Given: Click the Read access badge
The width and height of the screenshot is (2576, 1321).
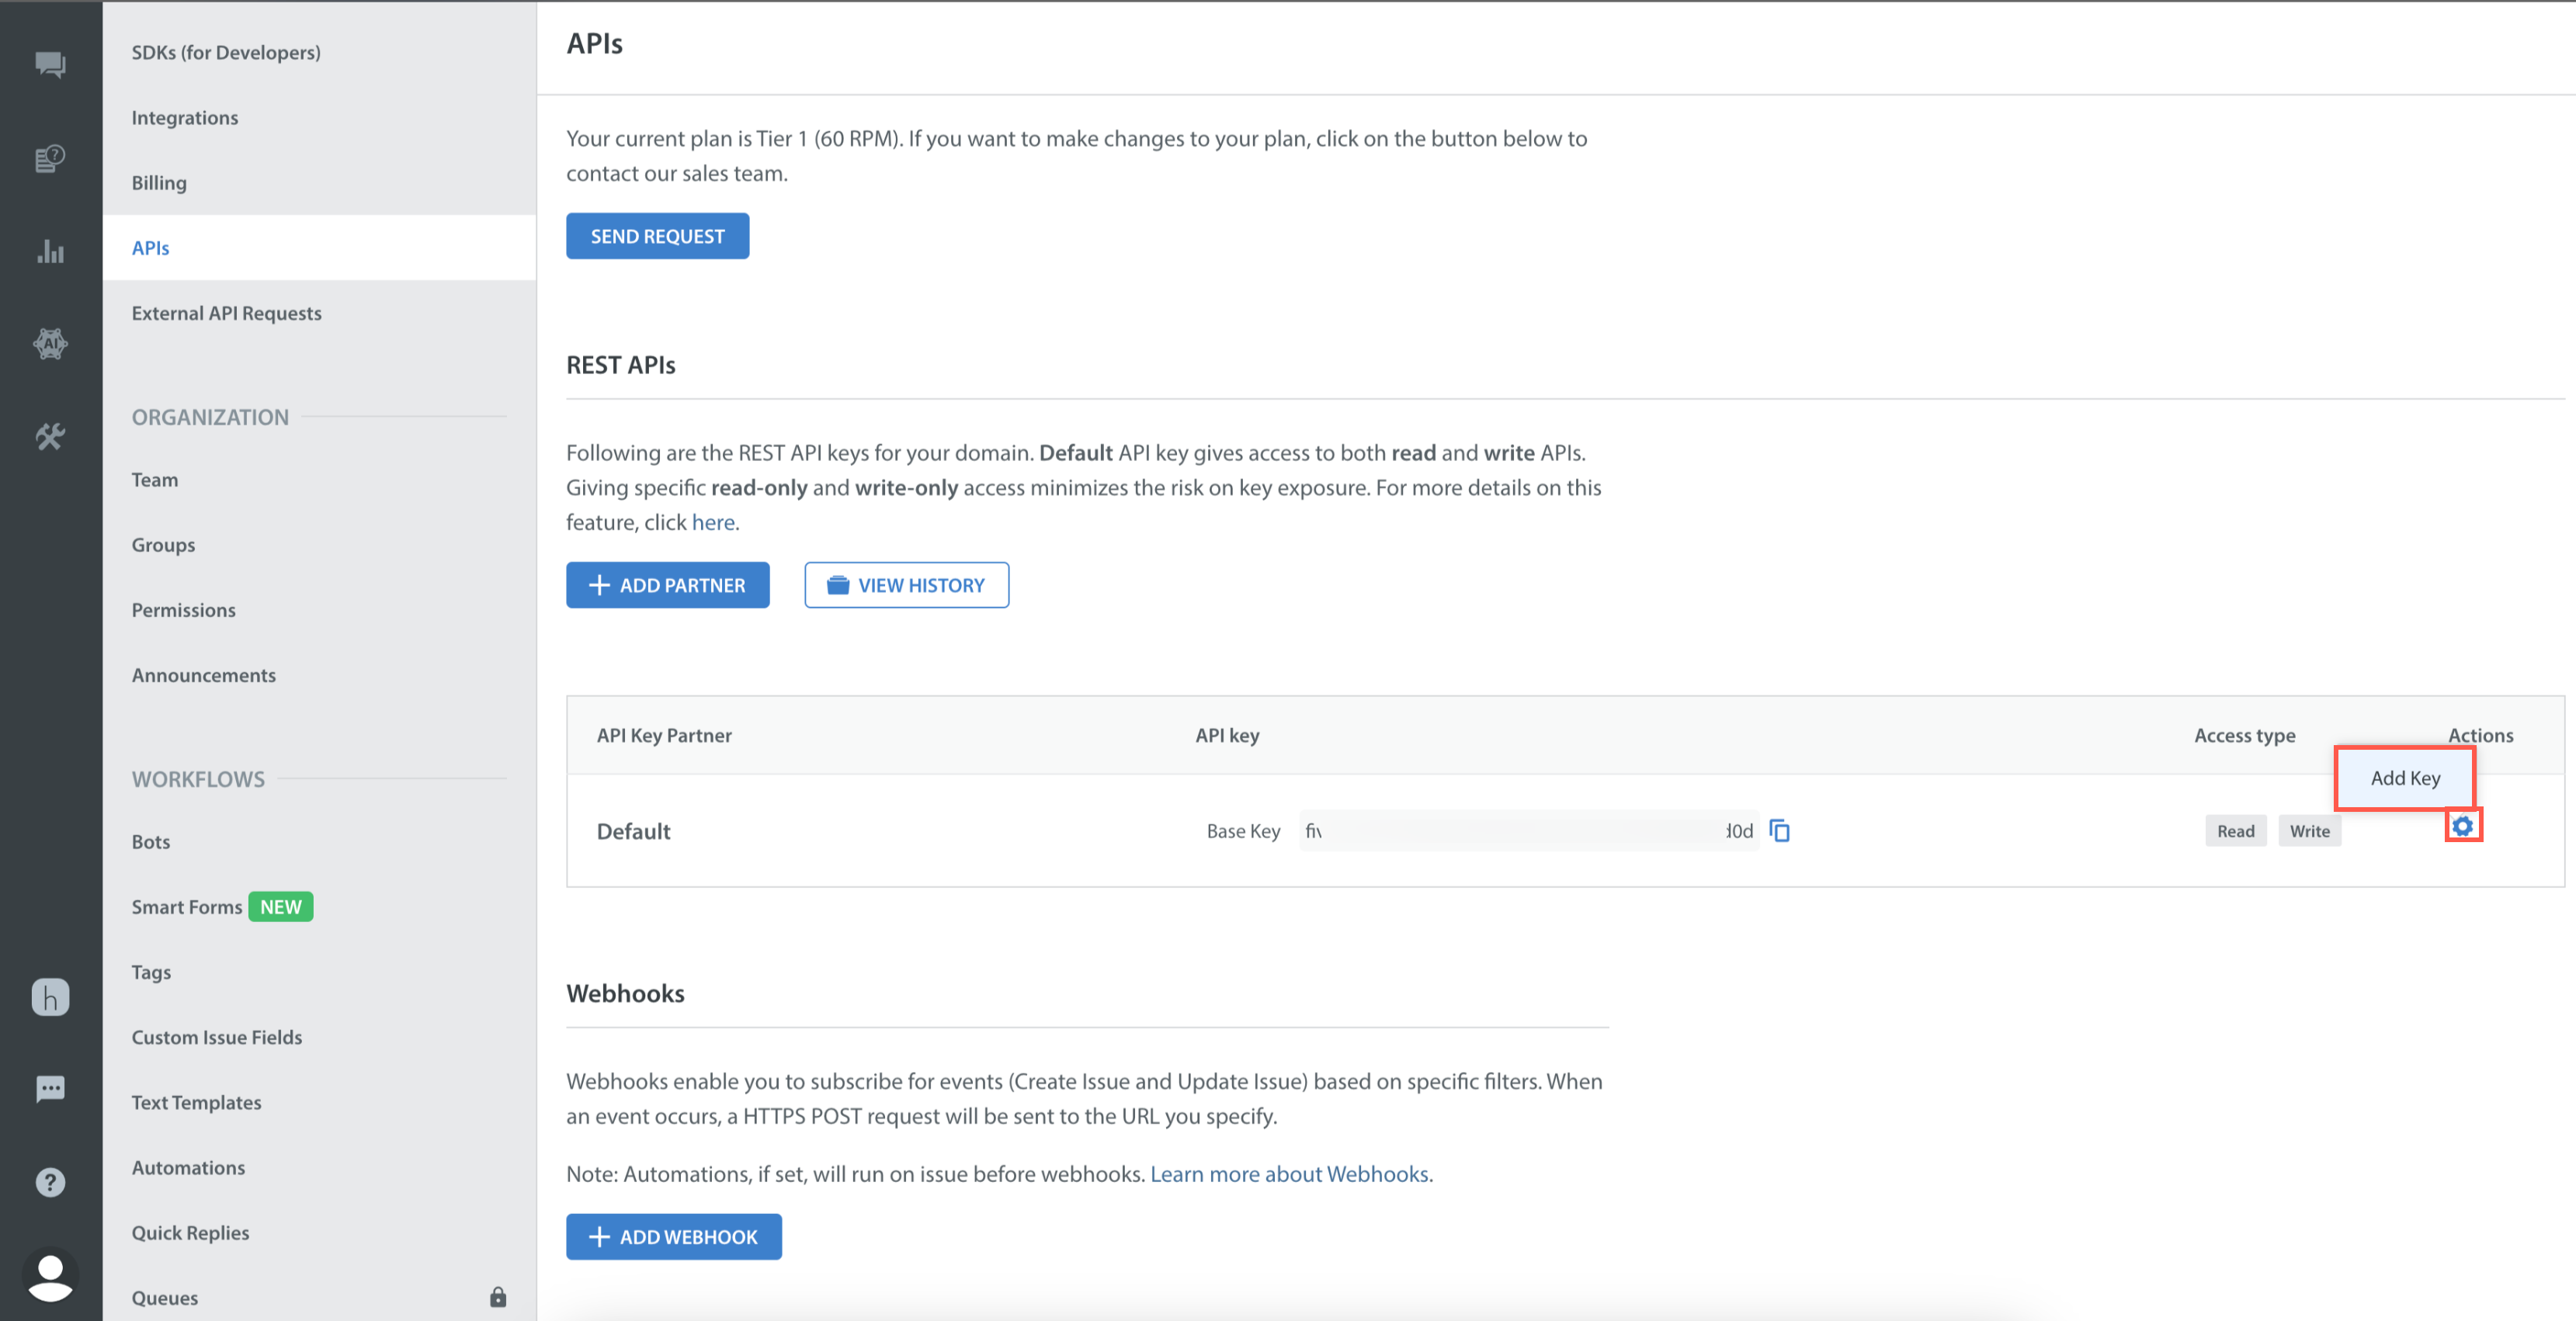Looking at the screenshot, I should point(2235,831).
